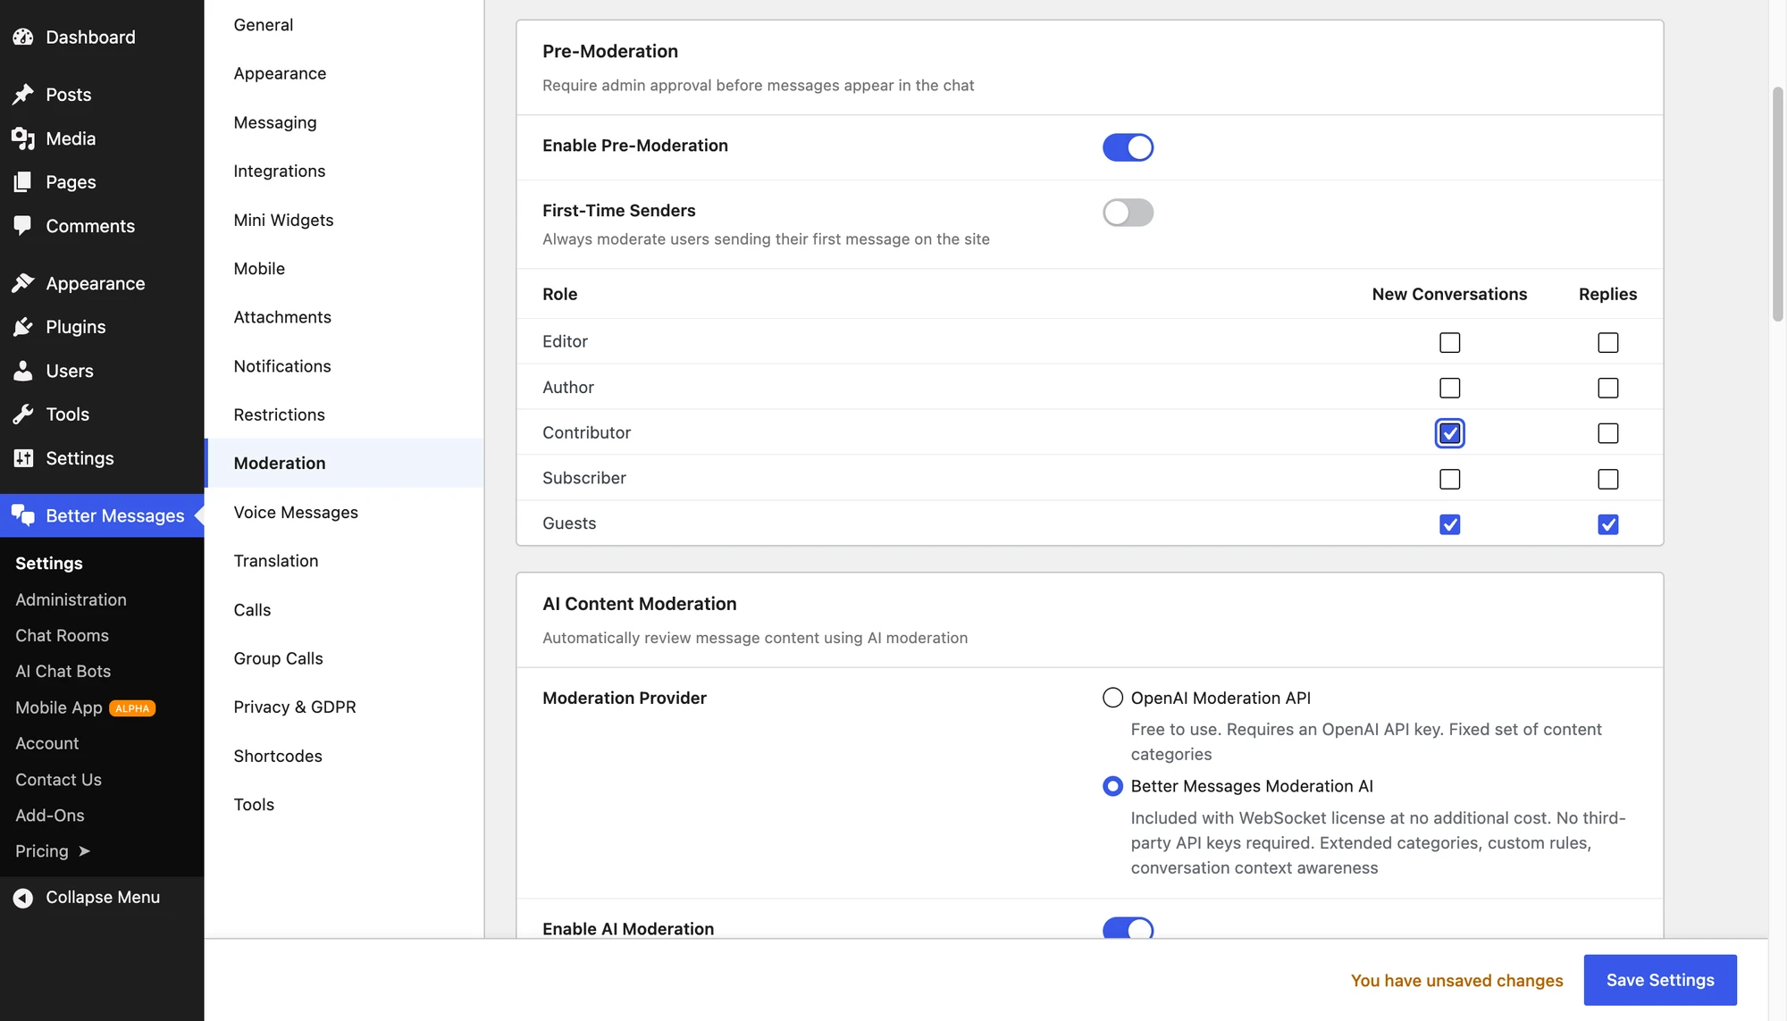1787x1021 pixels.
Task: Click the Pages document icon
Action: coord(23,182)
